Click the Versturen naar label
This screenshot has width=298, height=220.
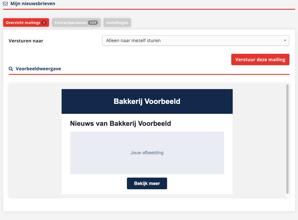pyautogui.click(x=26, y=41)
